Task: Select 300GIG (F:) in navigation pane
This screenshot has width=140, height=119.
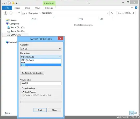Action: [15, 35]
